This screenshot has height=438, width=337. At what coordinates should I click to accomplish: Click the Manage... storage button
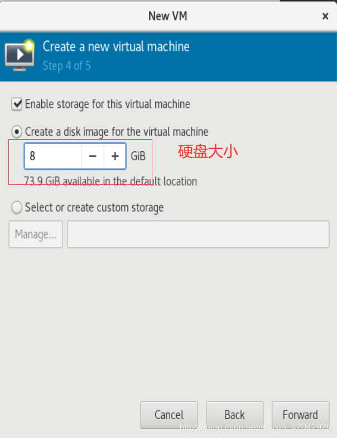click(36, 235)
